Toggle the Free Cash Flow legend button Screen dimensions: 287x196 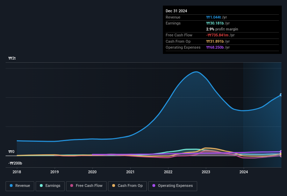[x=86, y=186]
